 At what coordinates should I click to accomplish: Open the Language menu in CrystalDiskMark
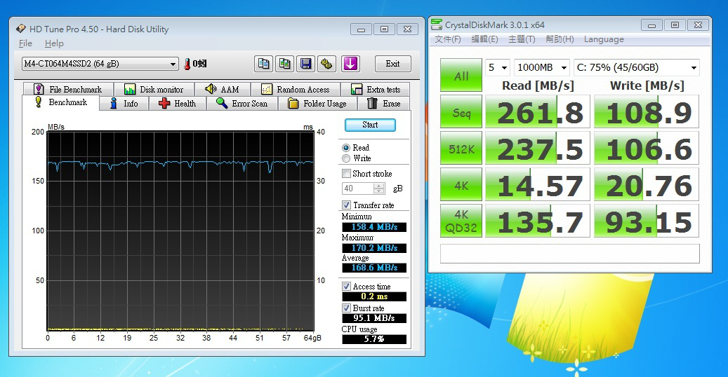tap(604, 39)
